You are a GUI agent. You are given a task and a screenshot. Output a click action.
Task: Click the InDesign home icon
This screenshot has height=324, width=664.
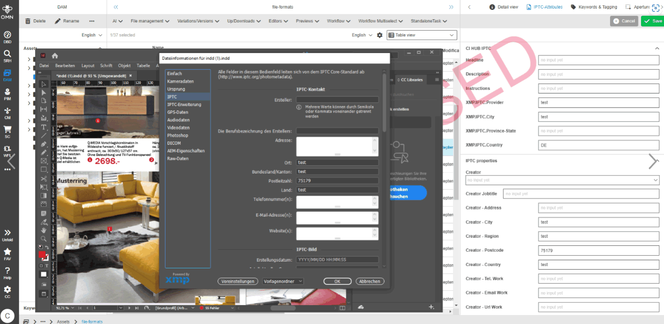coord(55,56)
